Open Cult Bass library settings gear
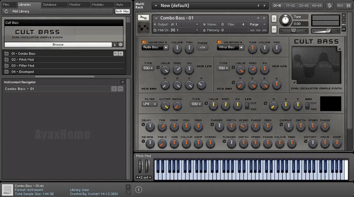Image resolution: width=354 pixels, height=197 pixels. (x=121, y=45)
